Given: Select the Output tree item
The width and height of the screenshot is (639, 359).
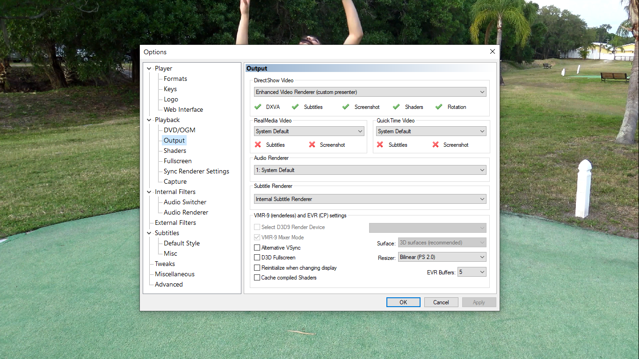Looking at the screenshot, I should click(x=174, y=140).
